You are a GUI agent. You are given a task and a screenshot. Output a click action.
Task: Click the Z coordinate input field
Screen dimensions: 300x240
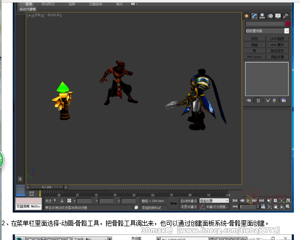(129, 201)
